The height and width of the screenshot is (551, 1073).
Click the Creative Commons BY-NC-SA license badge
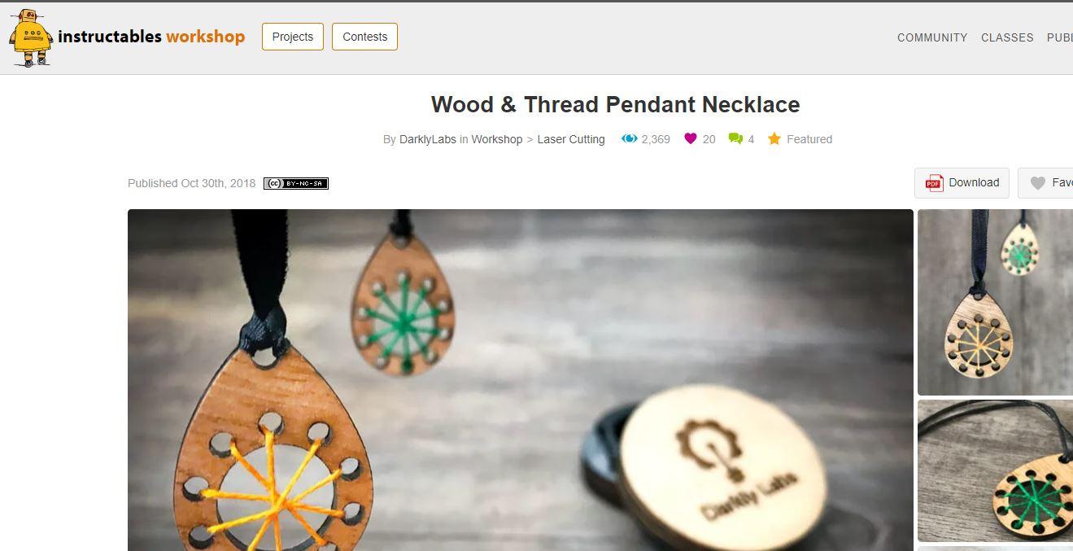click(x=296, y=183)
